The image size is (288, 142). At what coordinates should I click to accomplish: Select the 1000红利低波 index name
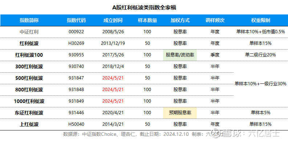(x=29, y=101)
